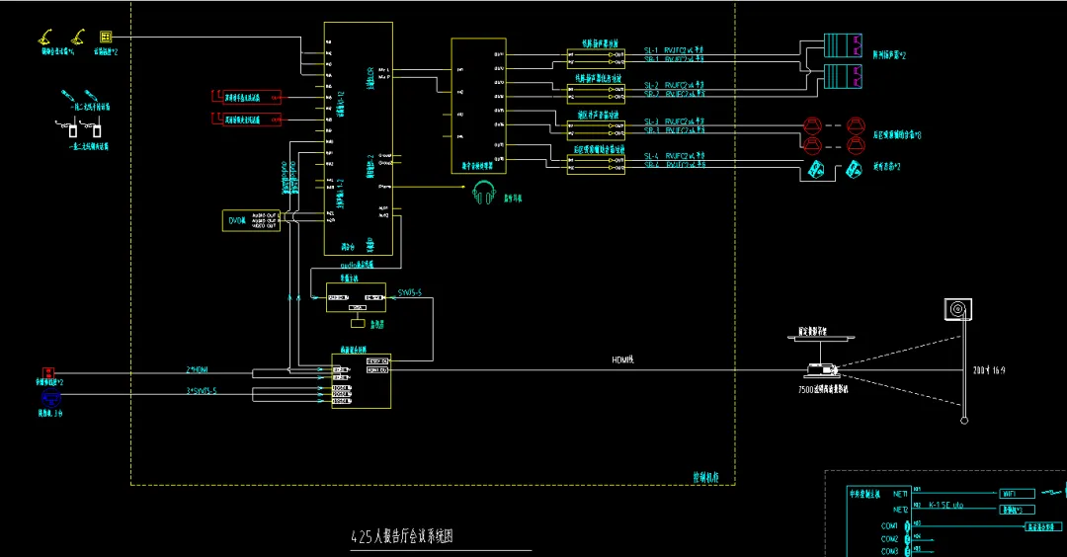Click the 'HDMI线' label on the projector line

coord(622,359)
